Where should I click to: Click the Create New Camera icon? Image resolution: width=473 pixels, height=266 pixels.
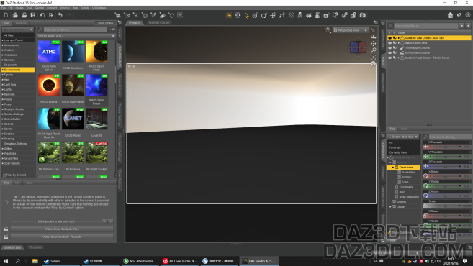117,15
